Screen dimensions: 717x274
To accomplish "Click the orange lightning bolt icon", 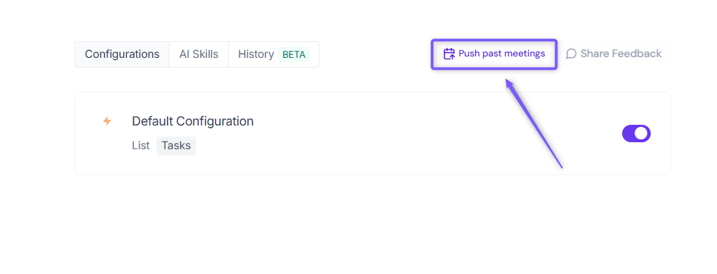I will [107, 121].
